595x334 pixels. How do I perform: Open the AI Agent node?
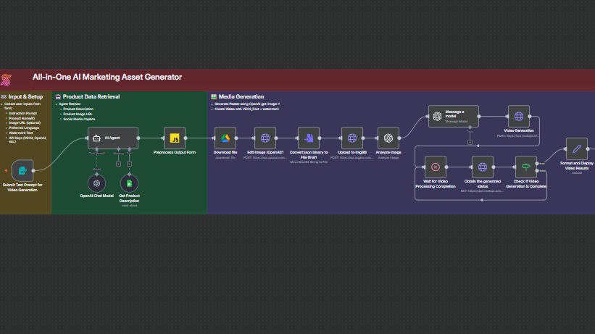pos(112,138)
